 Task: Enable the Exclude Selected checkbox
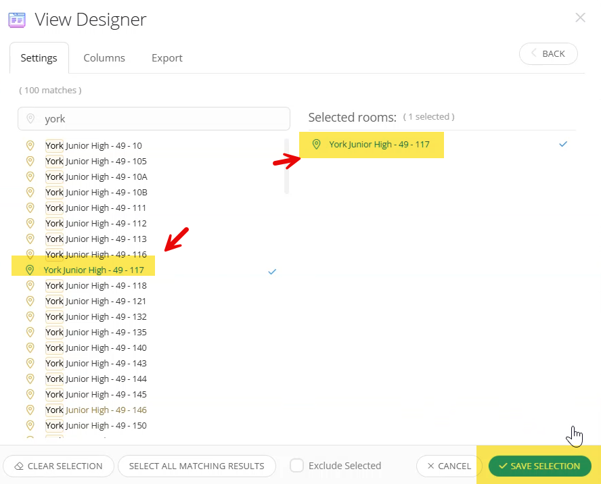[x=296, y=466]
